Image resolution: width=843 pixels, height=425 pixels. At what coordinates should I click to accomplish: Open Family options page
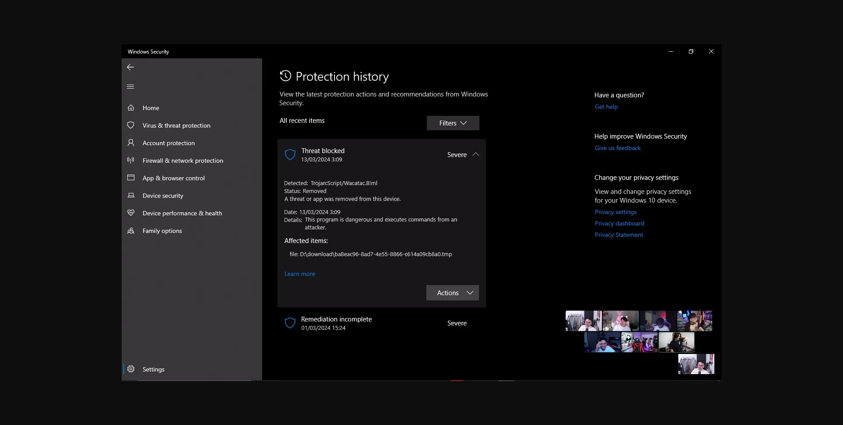coord(162,231)
